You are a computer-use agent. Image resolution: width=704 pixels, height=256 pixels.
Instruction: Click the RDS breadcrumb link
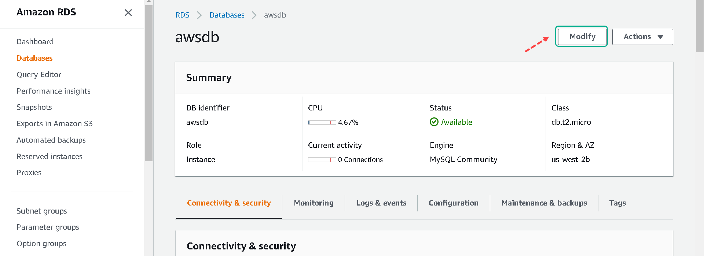(182, 15)
